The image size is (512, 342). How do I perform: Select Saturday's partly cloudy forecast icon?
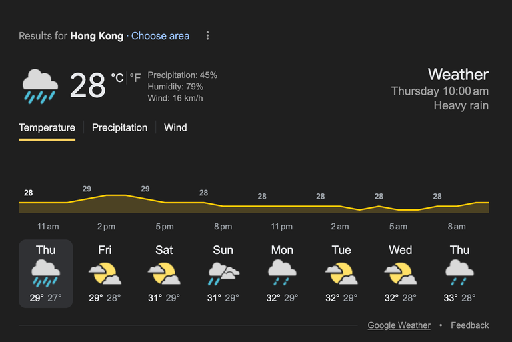164,273
